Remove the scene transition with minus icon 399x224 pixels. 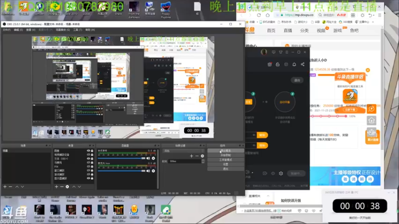(197, 156)
